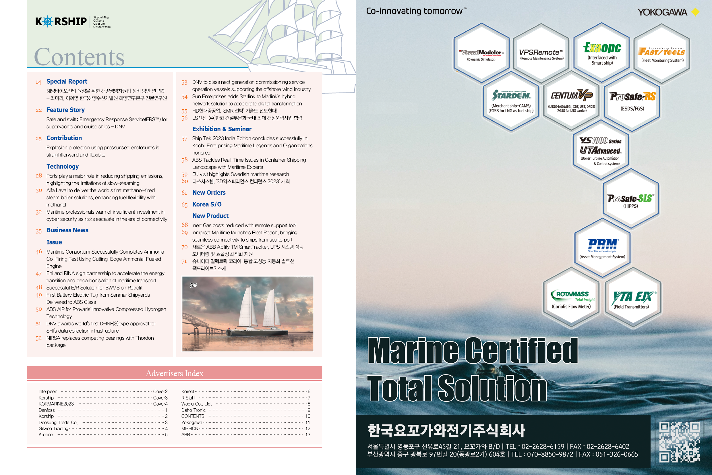Click the Co-innovating tomorrow tagline
This screenshot has height=475, width=712.
tap(416, 11)
